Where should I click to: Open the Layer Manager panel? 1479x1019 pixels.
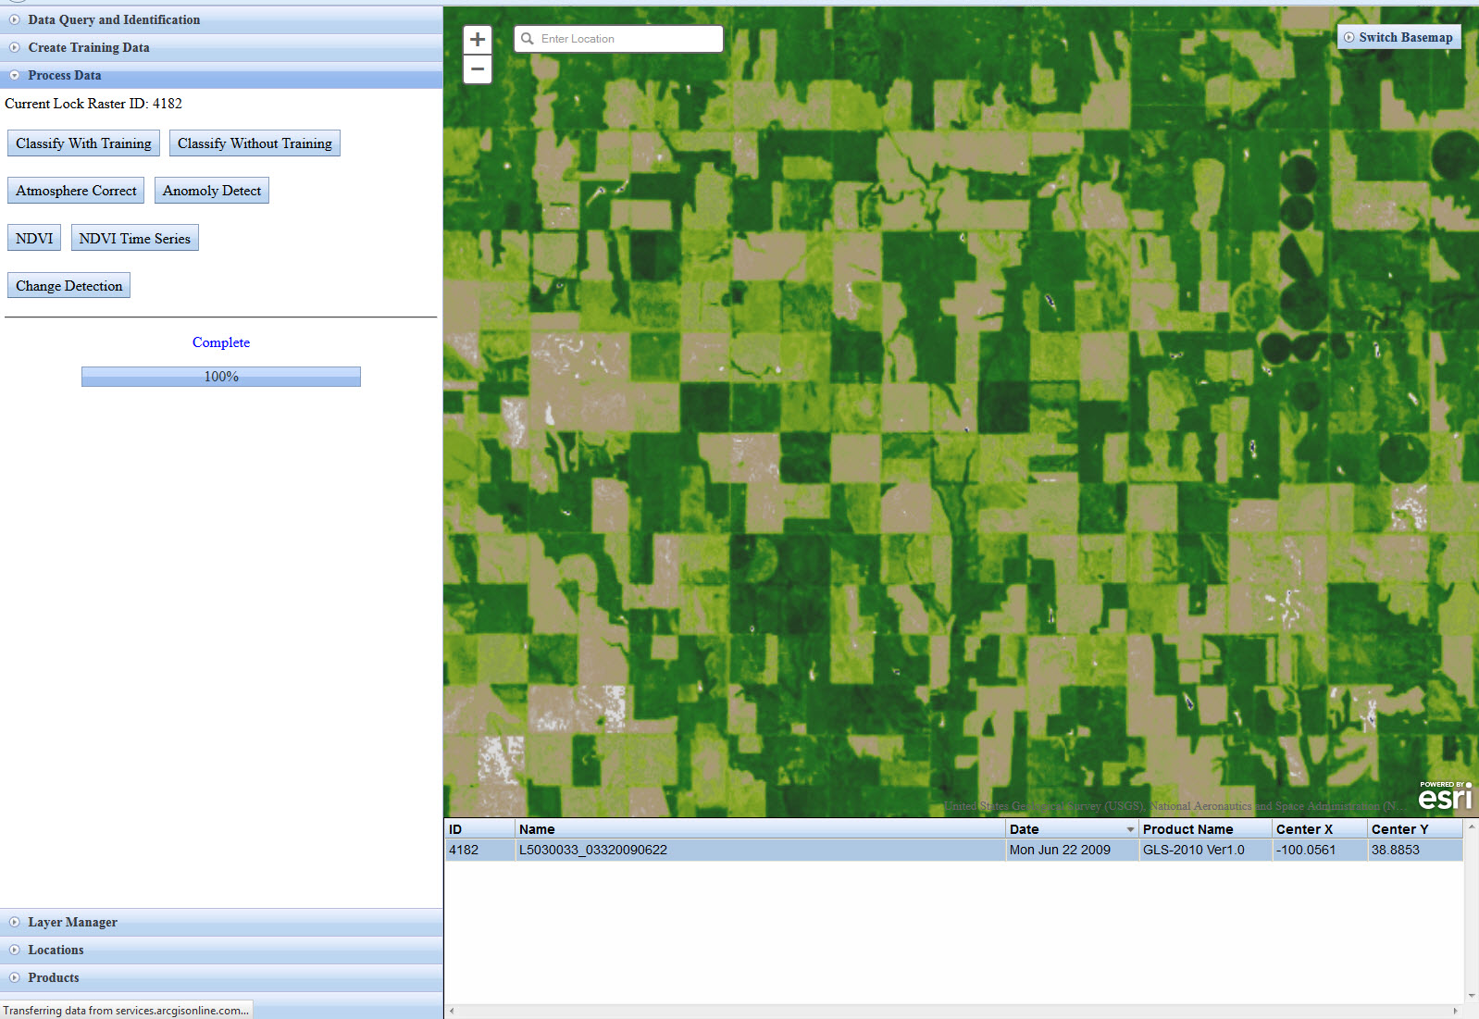click(72, 922)
